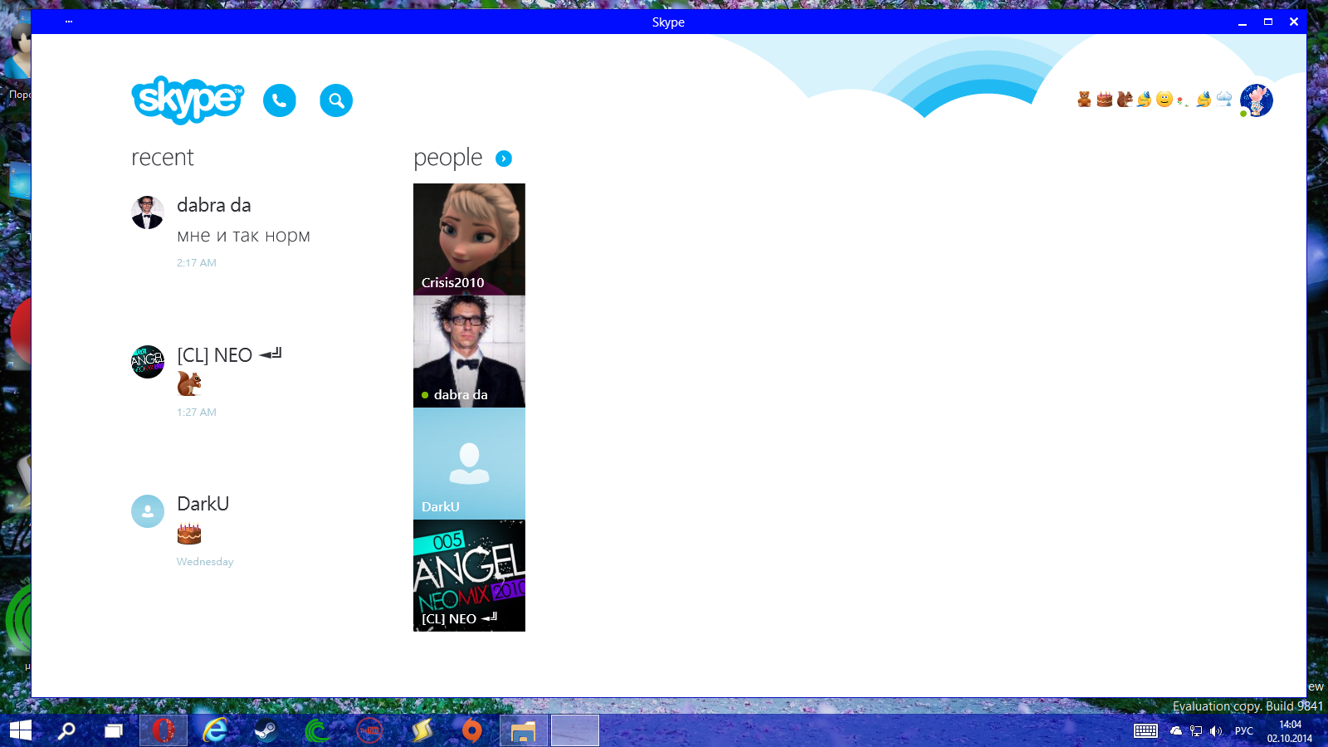The image size is (1328, 747).
Task: Click DarkU default avatar in recent list
Action: (x=148, y=511)
